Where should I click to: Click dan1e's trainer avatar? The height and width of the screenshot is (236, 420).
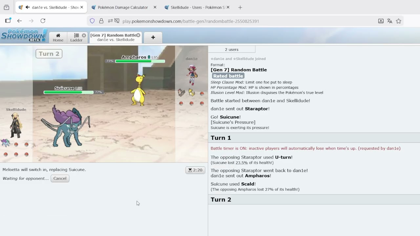pos(192,75)
